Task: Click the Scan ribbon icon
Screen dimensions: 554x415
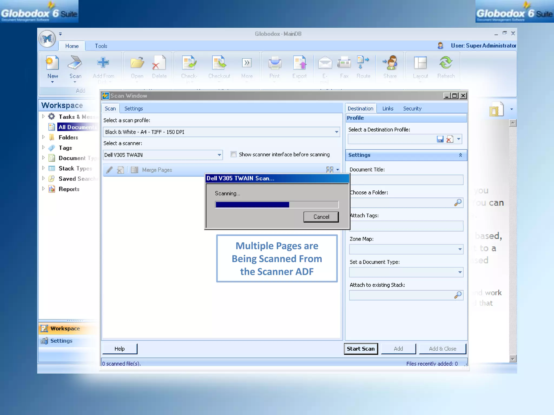Action: [x=75, y=63]
